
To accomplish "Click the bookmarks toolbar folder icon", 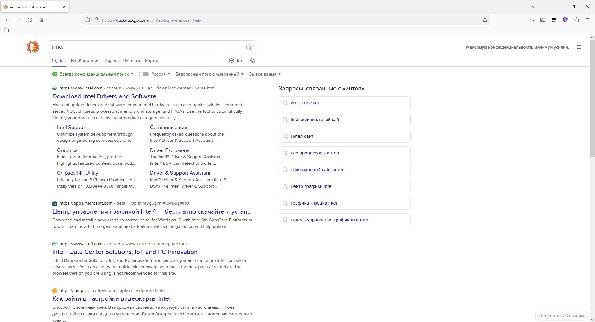I will pos(6,30).
